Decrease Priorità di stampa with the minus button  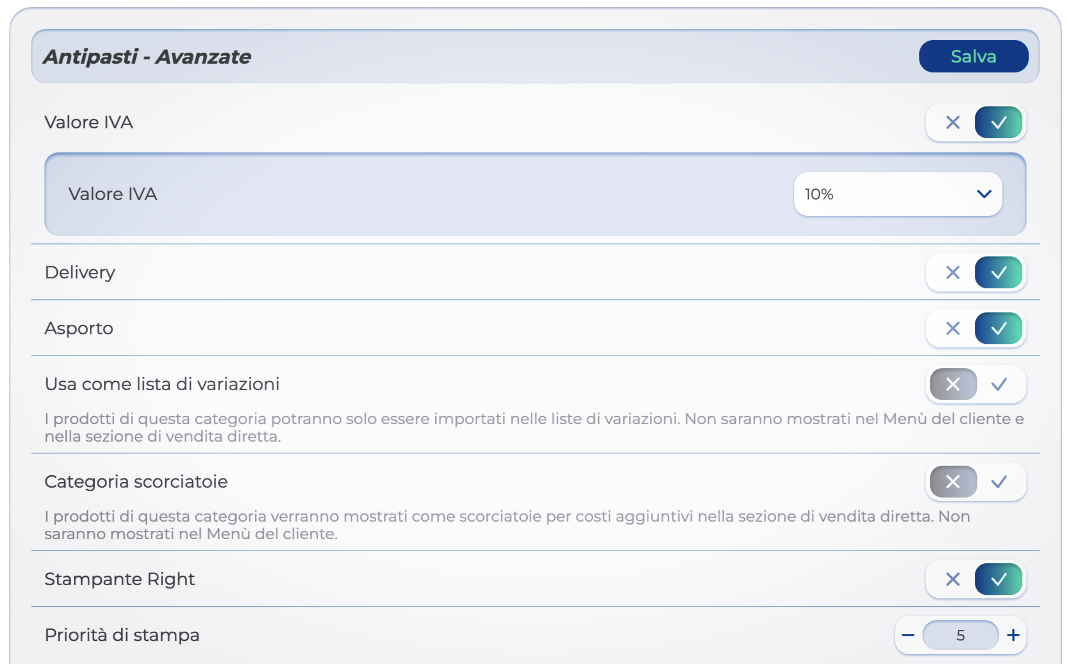point(908,635)
